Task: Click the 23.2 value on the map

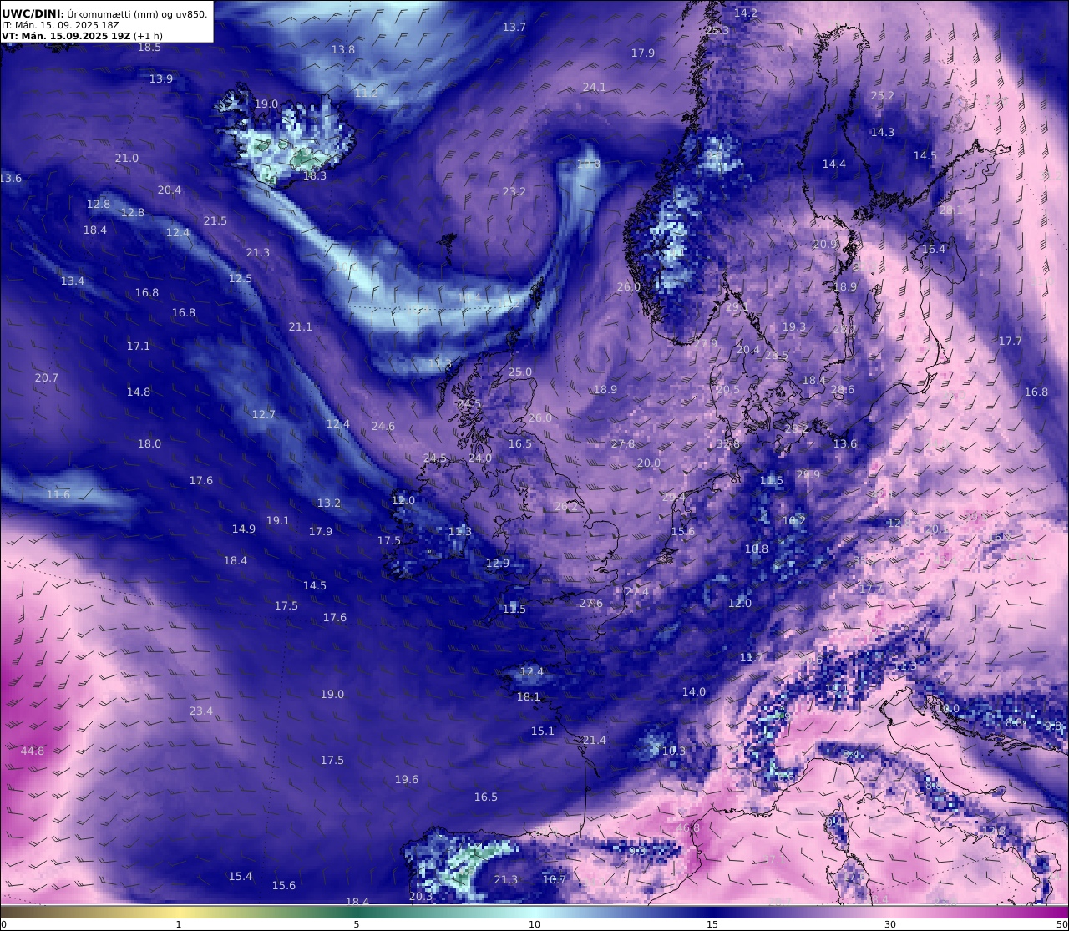Action: coord(514,191)
